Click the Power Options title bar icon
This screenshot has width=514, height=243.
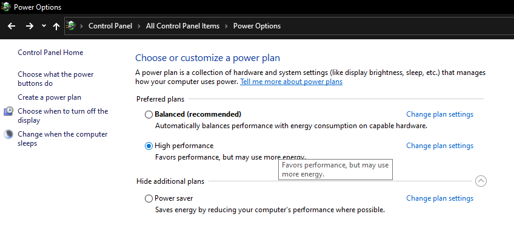click(x=5, y=7)
